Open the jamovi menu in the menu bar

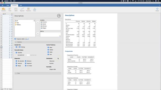click(7, 1)
